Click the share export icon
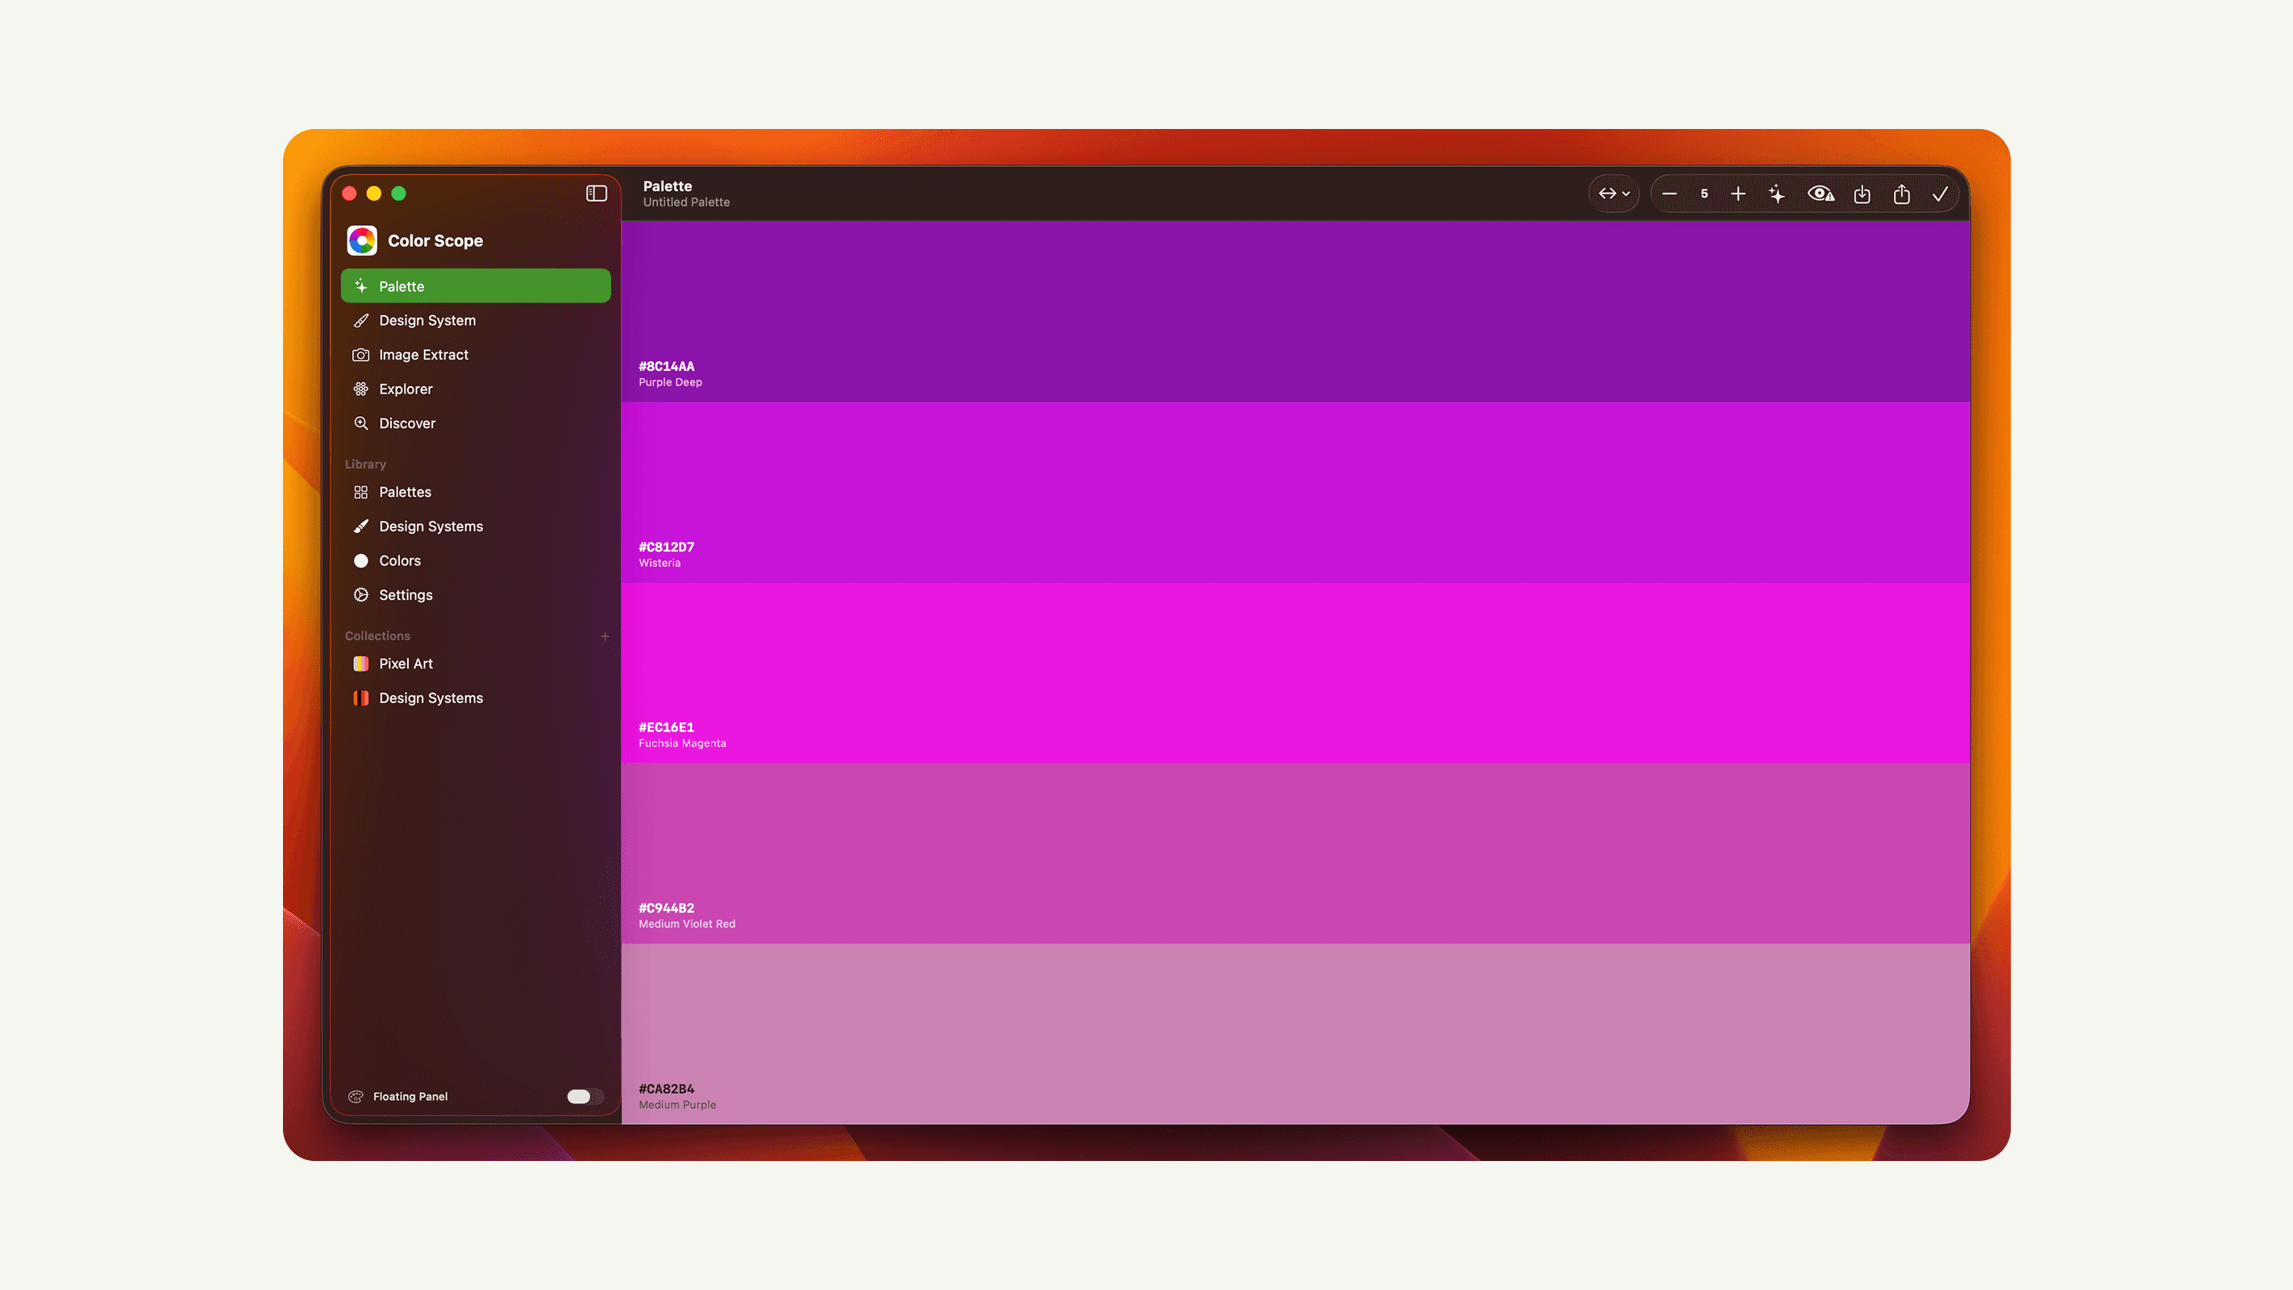2293x1290 pixels. (1901, 193)
